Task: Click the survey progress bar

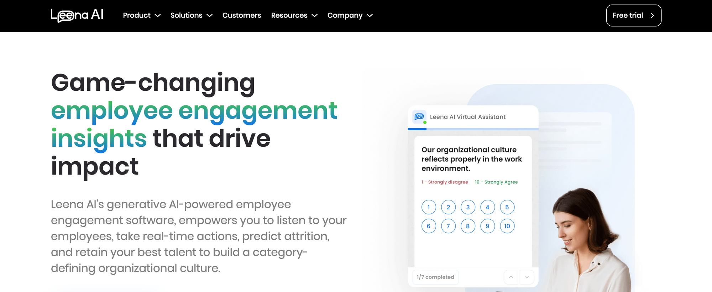Action: pyautogui.click(x=473, y=129)
